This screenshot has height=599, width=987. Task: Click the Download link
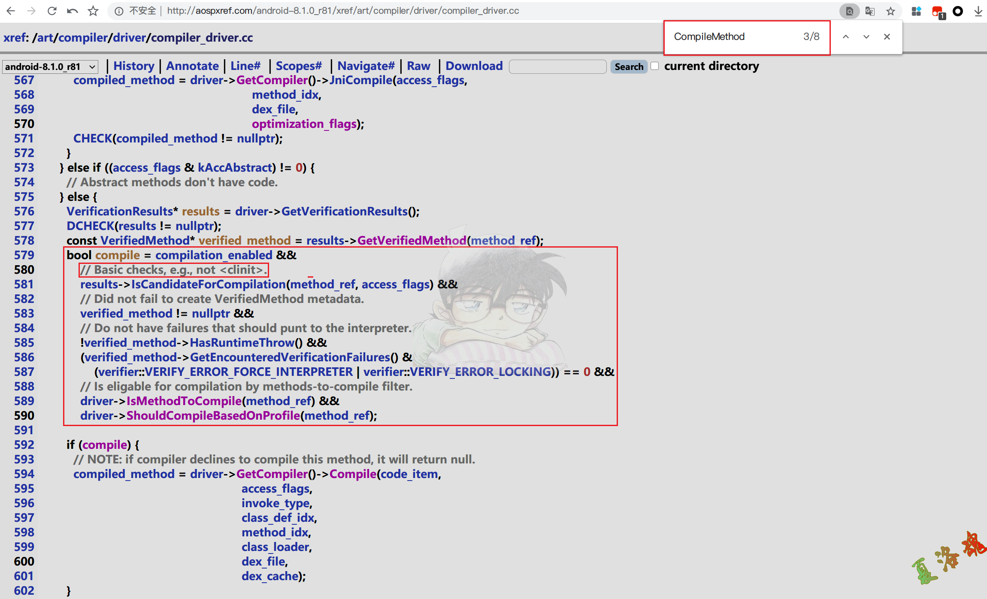[x=474, y=66]
